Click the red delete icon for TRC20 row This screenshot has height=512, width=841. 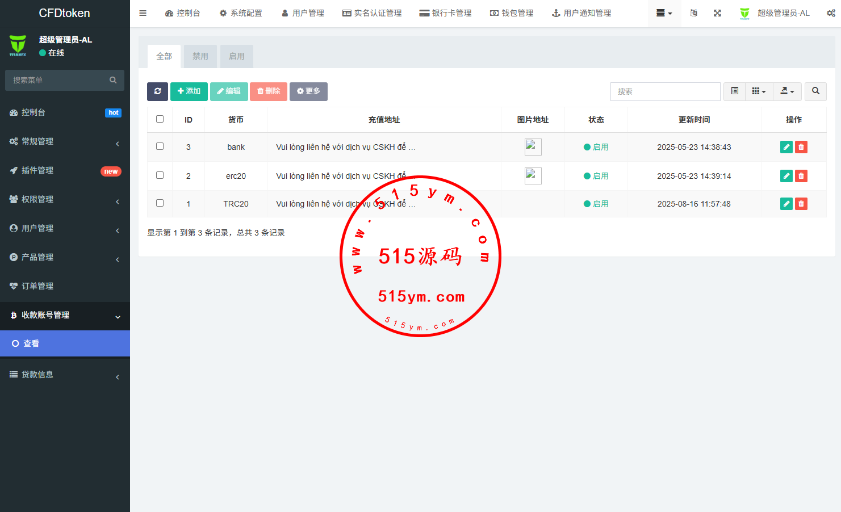[x=801, y=204]
